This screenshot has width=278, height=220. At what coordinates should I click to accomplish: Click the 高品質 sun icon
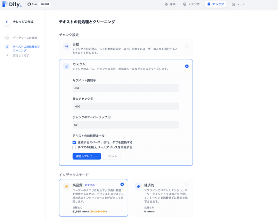click(66, 187)
